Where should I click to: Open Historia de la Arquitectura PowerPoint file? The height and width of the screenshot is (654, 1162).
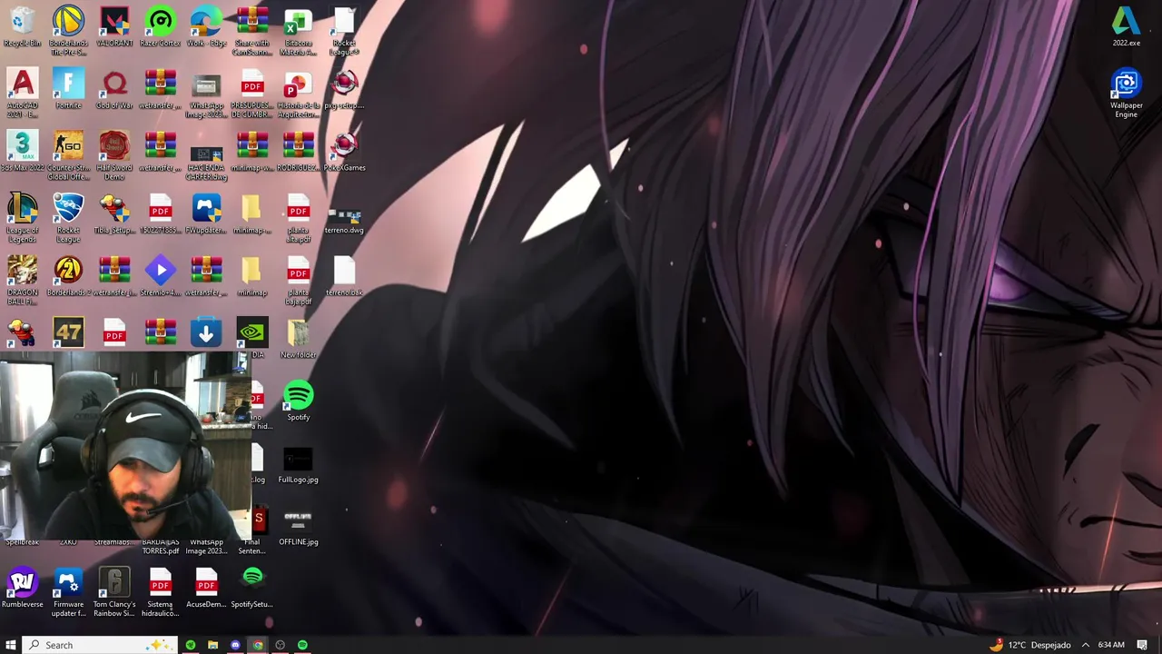pos(298,93)
